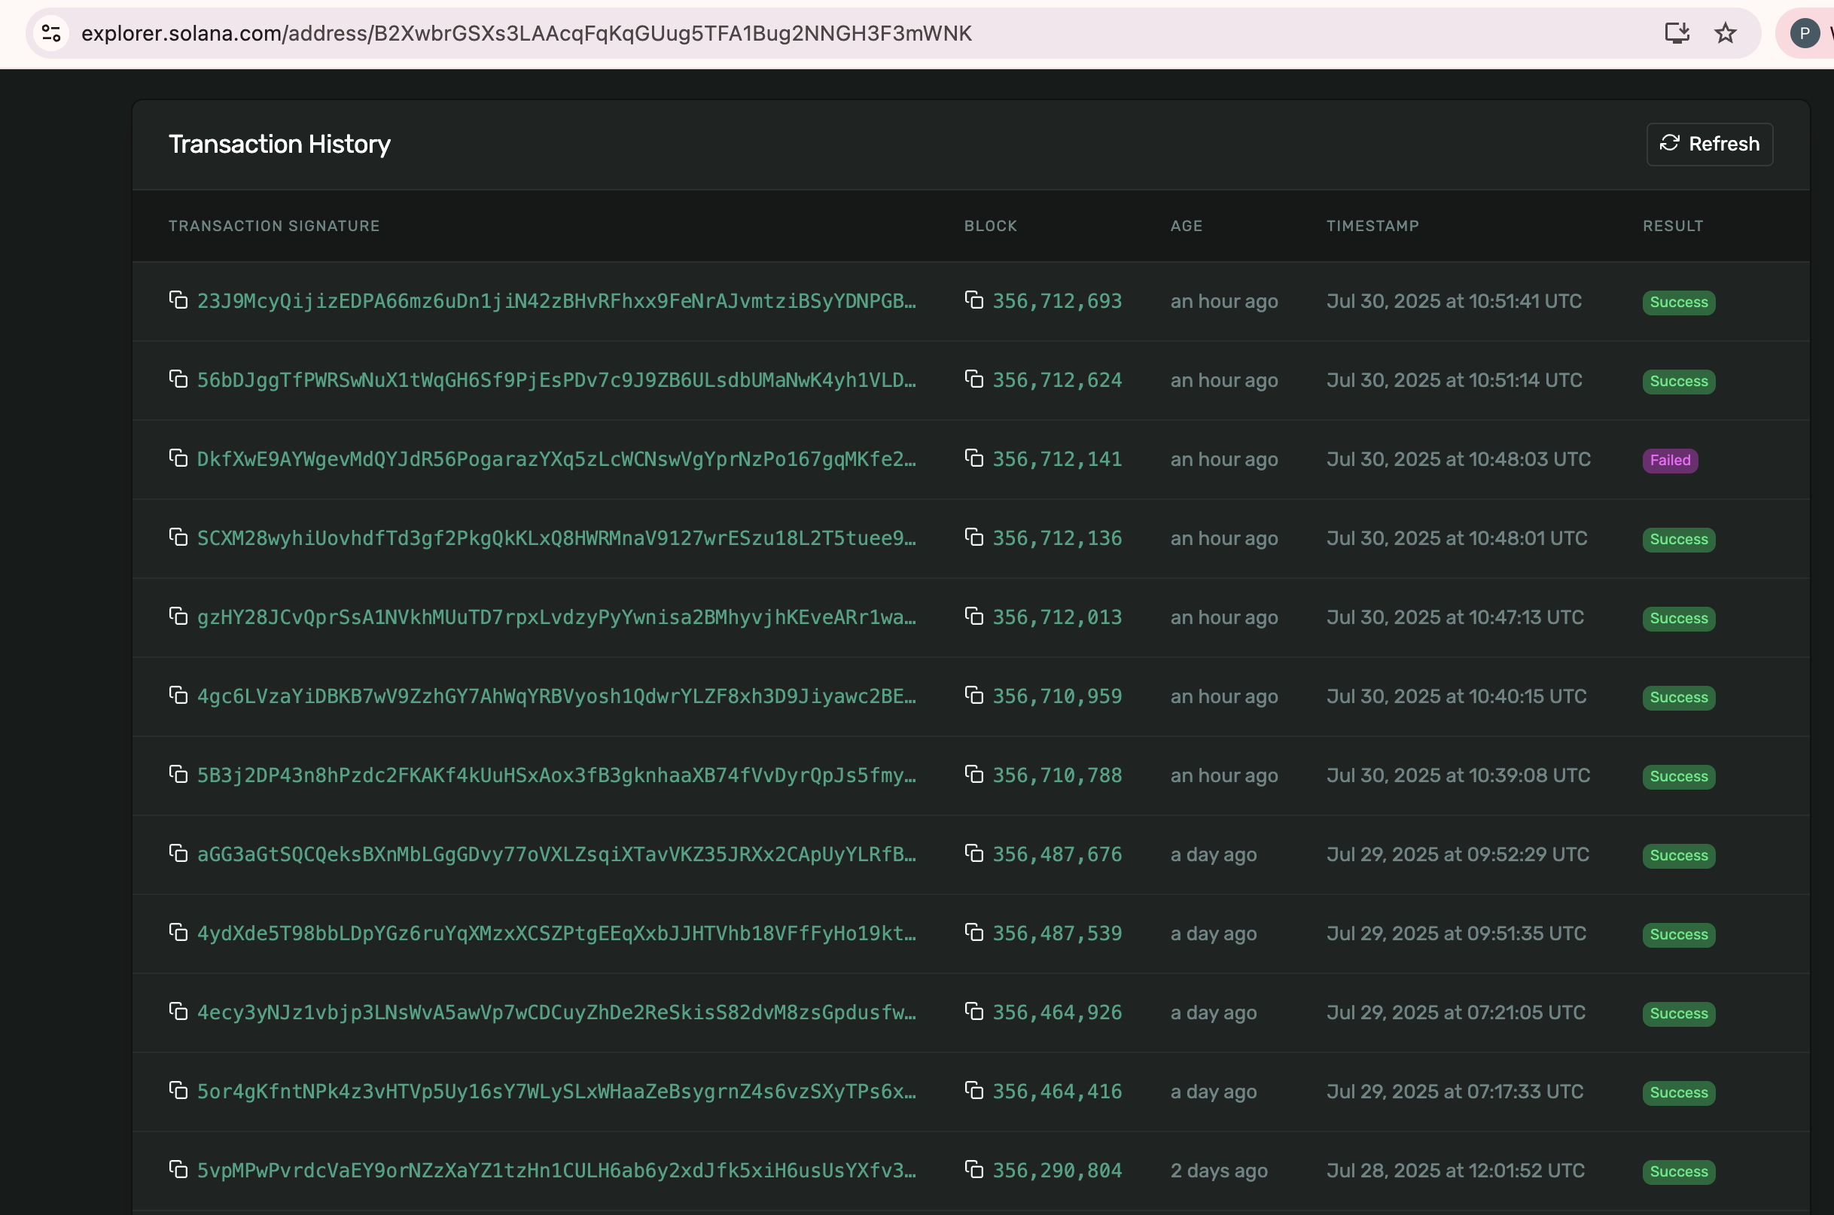The image size is (1834, 1215).
Task: Copy the signature starting with aGG3aGtSQC
Action: point(179,854)
